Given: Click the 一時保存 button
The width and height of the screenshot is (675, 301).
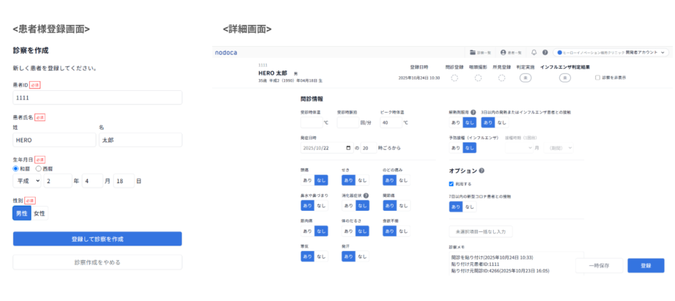Looking at the screenshot, I should pos(599,265).
